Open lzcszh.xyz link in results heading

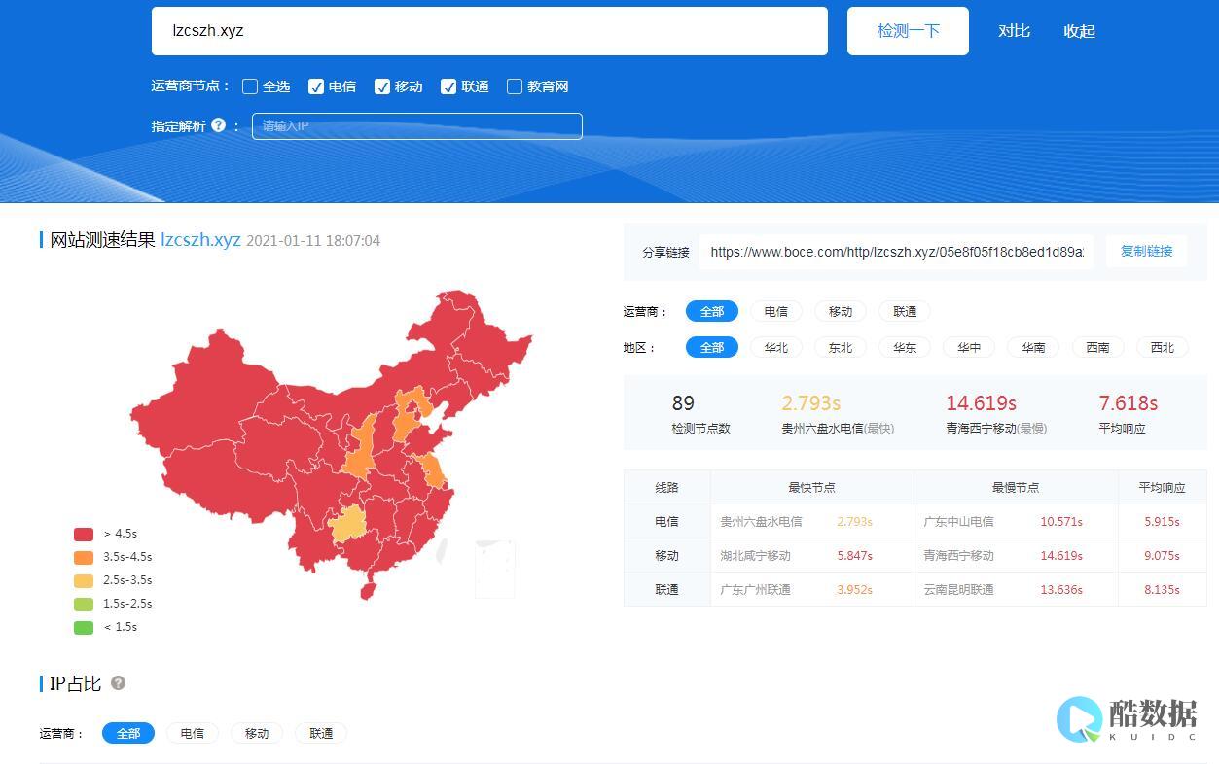(200, 240)
